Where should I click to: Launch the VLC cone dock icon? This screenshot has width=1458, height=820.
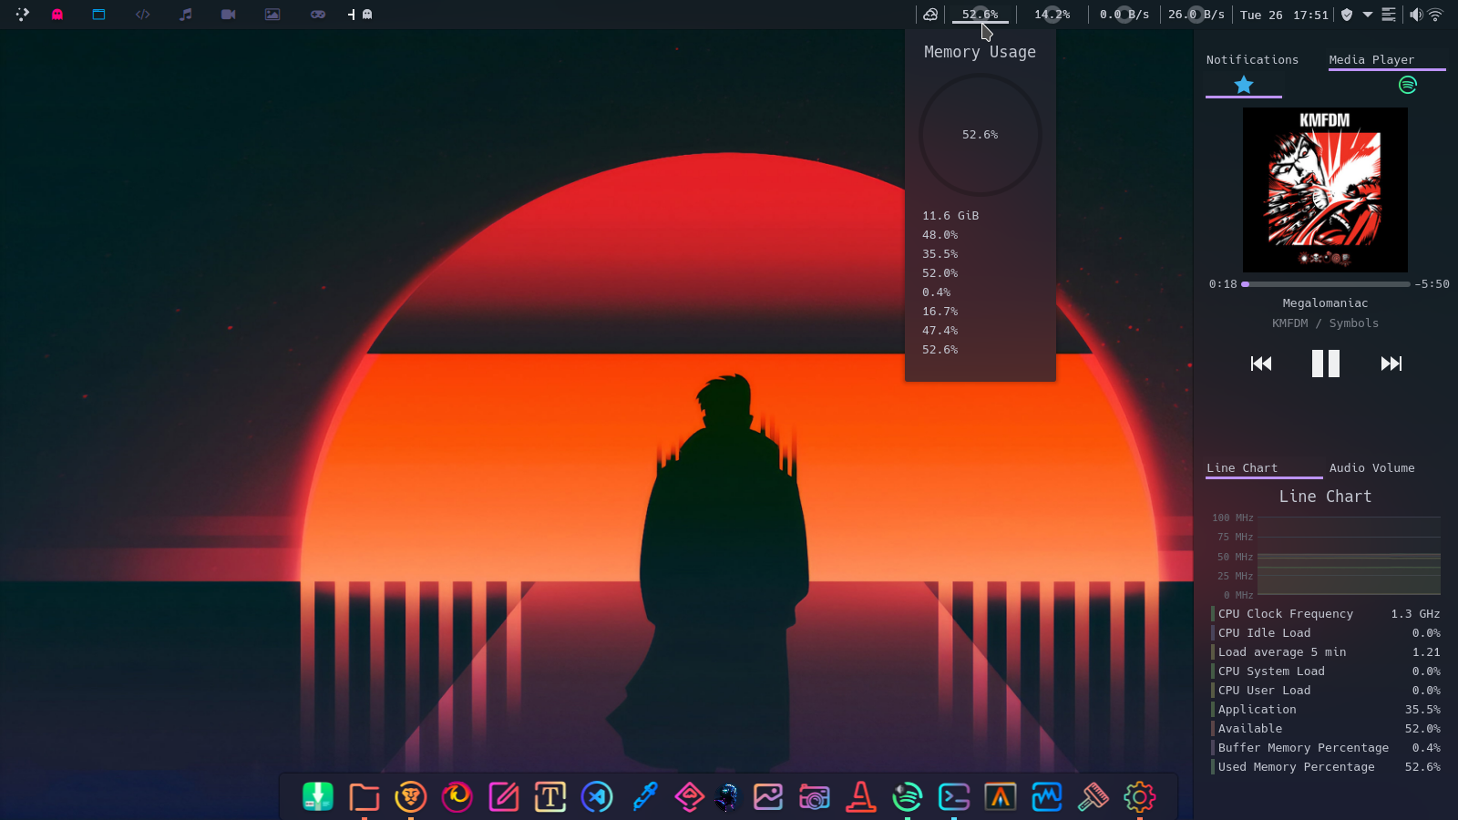[x=861, y=797]
